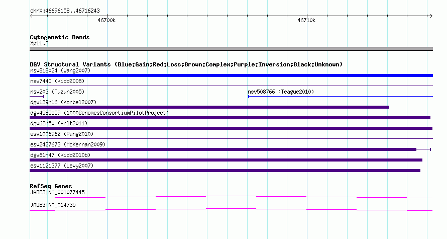The image size is (447, 239).
Task: Click the DGV Structural Variants track title
Action: click(186, 64)
